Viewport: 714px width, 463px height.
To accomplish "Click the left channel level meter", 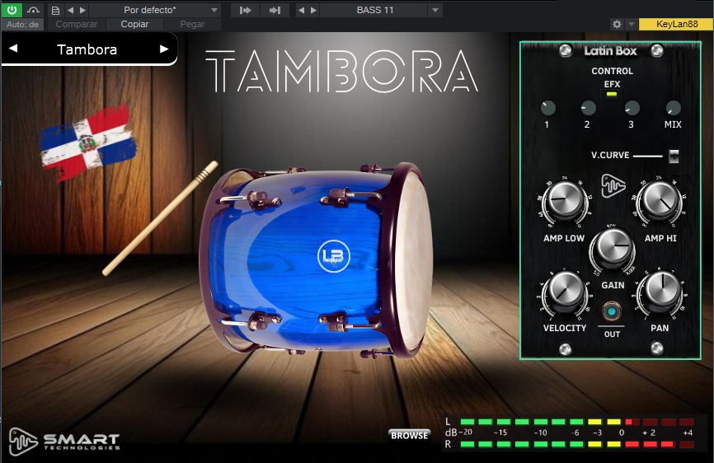I will pyautogui.click(x=577, y=422).
